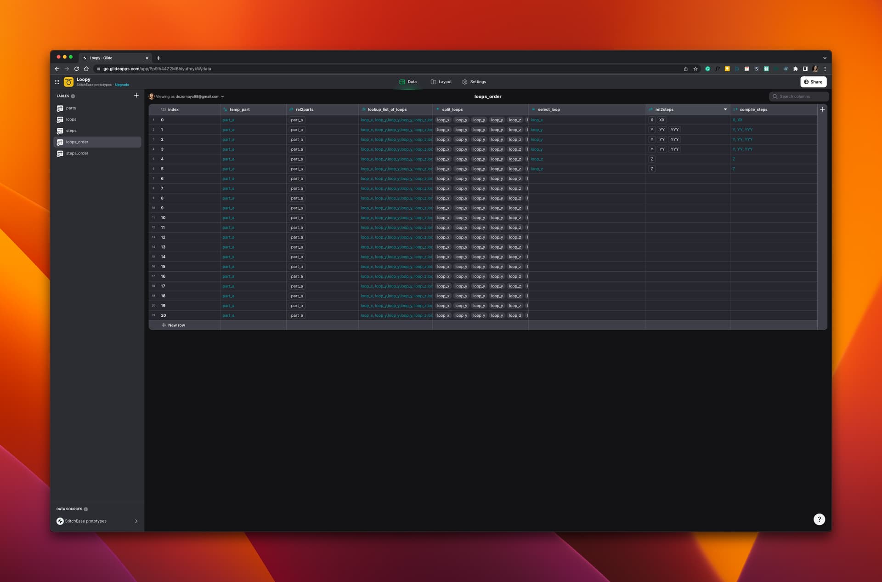Viewport: 882px width, 582px height.
Task: Focus the Search columns field
Action: tap(799, 97)
